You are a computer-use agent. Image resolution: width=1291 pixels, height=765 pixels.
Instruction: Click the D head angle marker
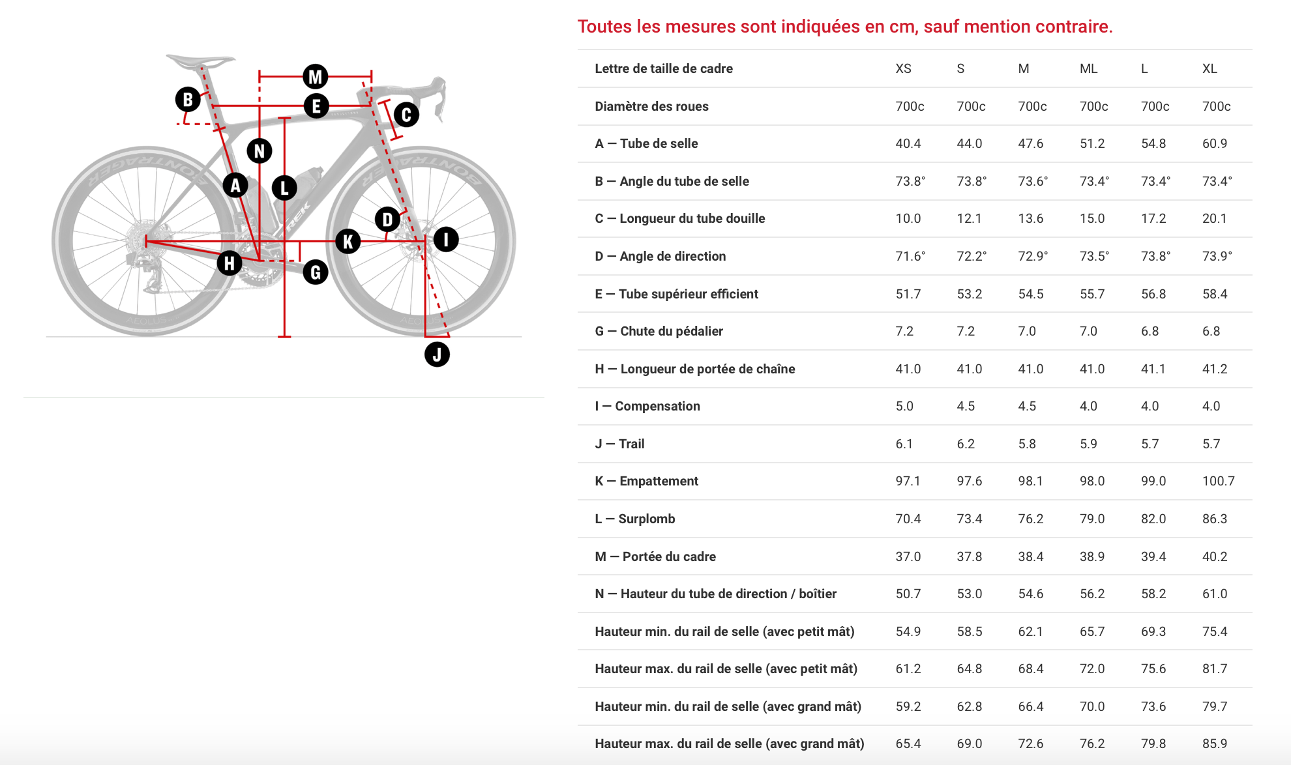coord(387,220)
